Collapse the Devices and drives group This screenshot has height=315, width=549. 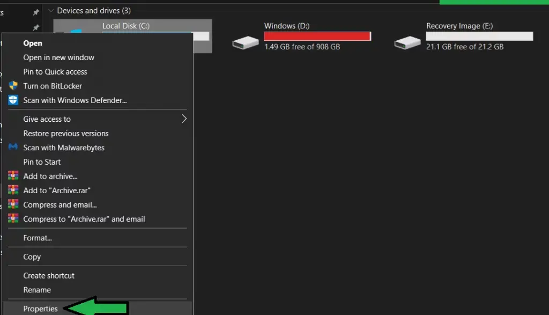[x=51, y=11]
